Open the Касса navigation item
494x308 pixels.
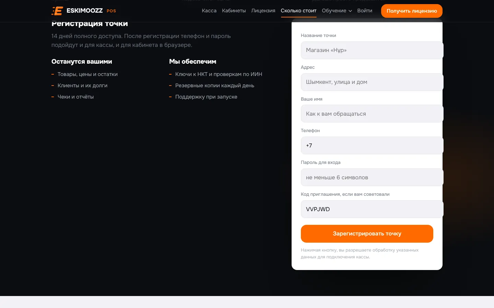209,11
